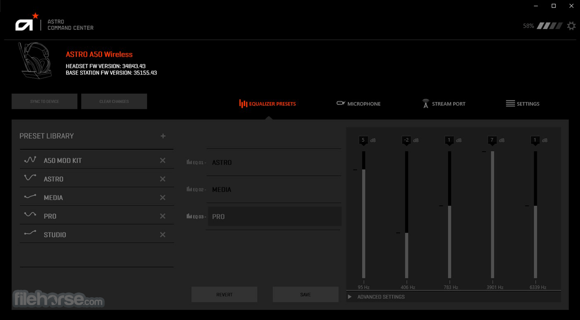
Task: Click the PRO preset curve icon
Action: [30, 215]
